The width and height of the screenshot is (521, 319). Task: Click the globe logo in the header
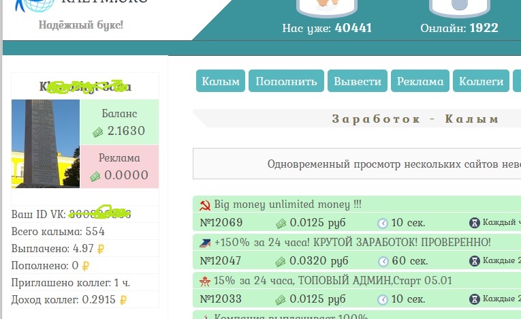[32, 6]
